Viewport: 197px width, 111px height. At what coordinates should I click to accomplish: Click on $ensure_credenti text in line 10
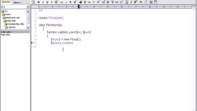coord(62,43)
